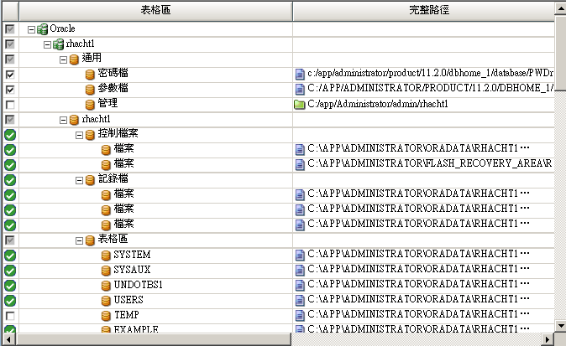Click the 管理 cylinder icon

point(90,105)
